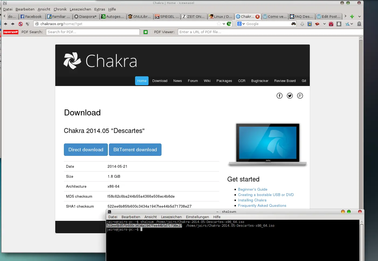Click the date value 2014-05-21
Screen dimensions: 378x261
coord(117,166)
